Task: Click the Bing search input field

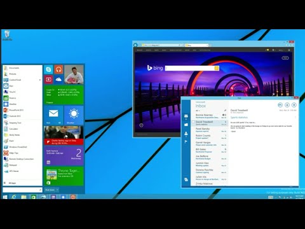Action: [x=190, y=68]
